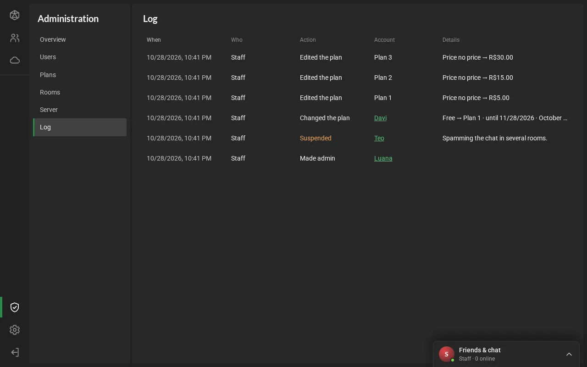Click 'Spamming the chat in several rooms.' detail
587x367 pixels.
(x=495, y=138)
